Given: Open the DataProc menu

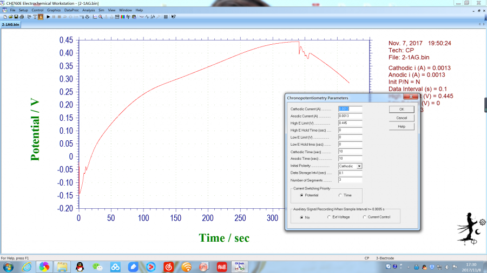Looking at the screenshot, I should click(71, 10).
